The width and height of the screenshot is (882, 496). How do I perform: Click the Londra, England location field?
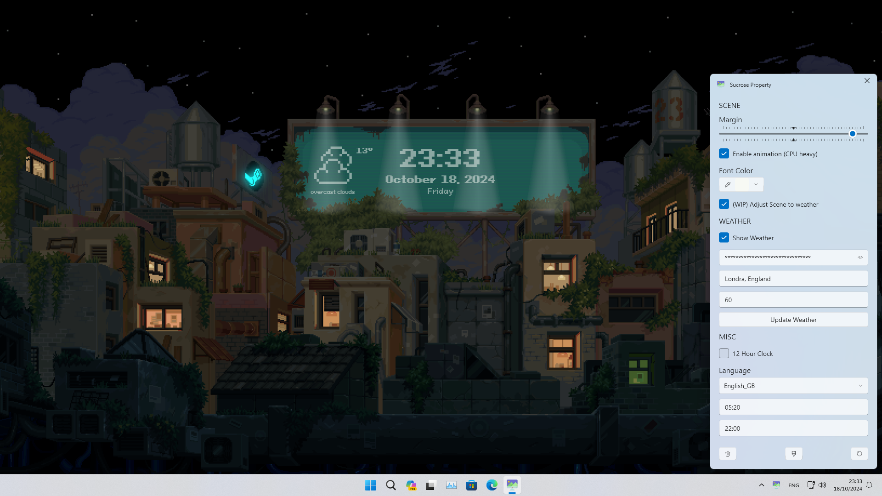point(793,279)
